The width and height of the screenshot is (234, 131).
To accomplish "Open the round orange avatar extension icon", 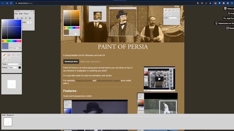I will [224, 3].
